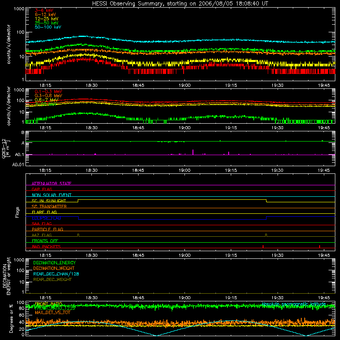The height and width of the screenshot is (340, 340).
Task: Select the 12-25 keV legend label
Action: 47,19
